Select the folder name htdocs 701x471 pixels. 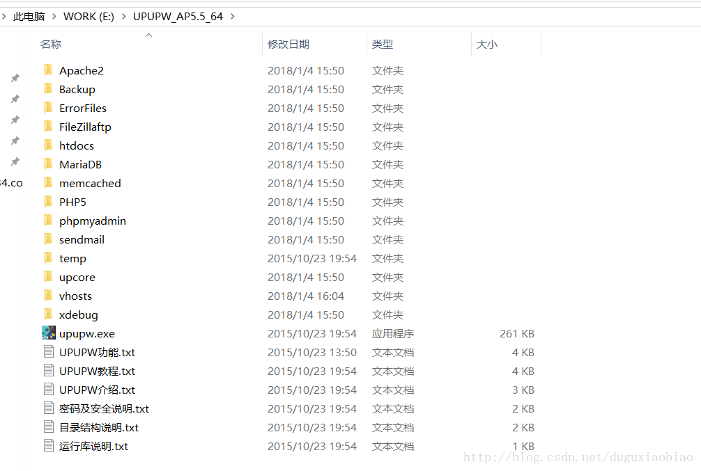tap(77, 146)
